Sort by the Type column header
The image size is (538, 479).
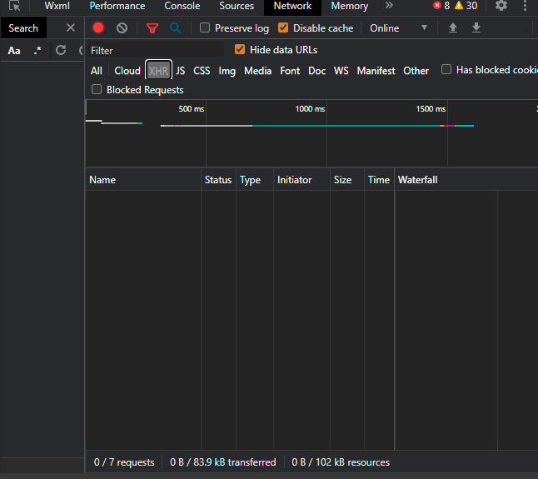pos(255,180)
